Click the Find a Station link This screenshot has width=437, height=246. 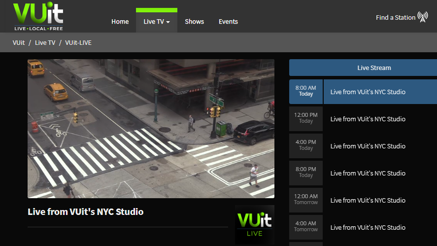pyautogui.click(x=396, y=18)
